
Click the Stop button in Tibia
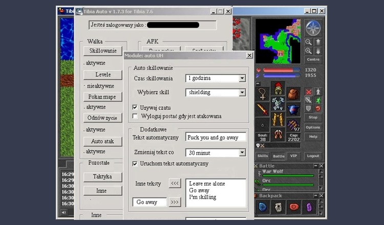pos(313,118)
